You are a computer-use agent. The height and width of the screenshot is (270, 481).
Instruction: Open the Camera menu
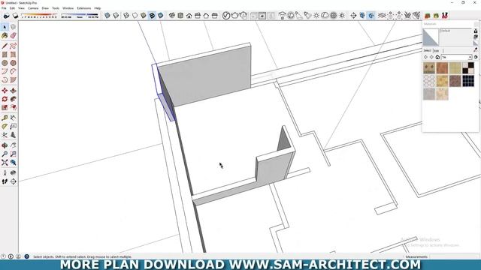click(33, 8)
